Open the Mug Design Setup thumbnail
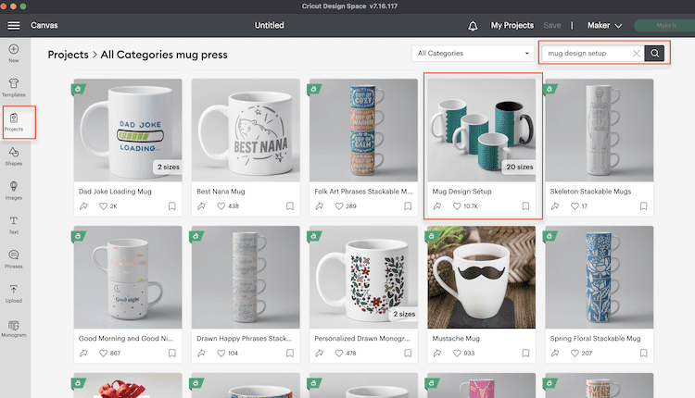This screenshot has height=398, width=695. (481, 131)
